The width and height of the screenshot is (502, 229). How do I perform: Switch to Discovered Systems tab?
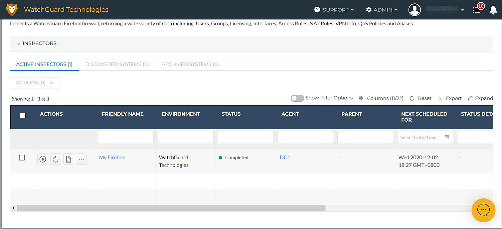click(117, 64)
